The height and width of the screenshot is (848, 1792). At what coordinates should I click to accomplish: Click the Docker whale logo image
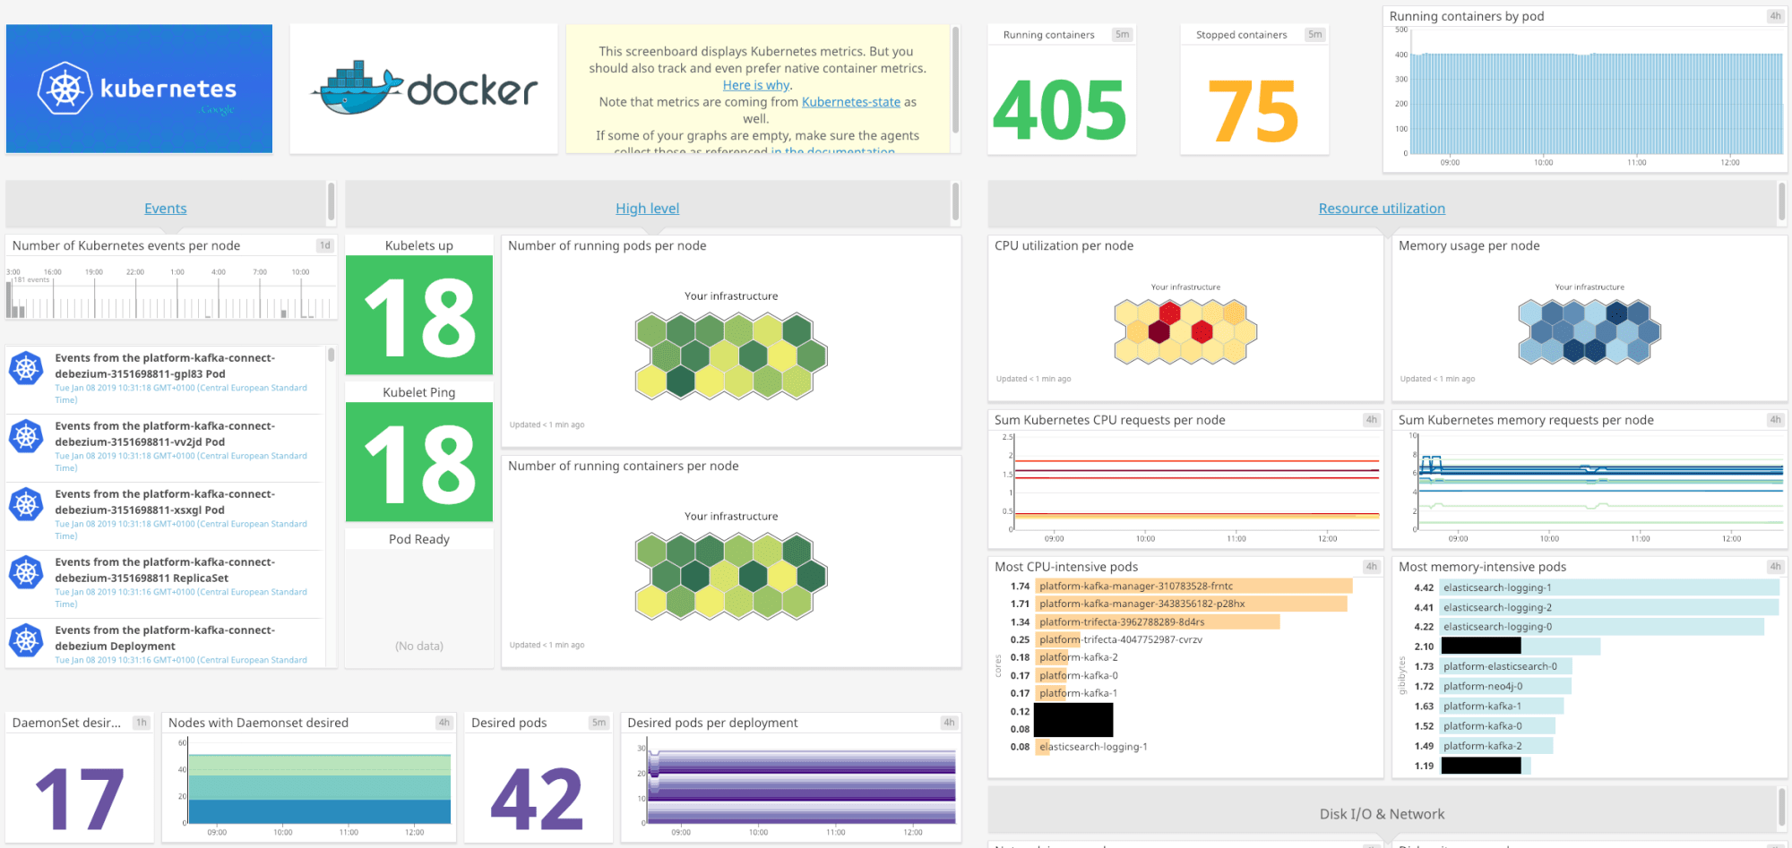pos(424,89)
